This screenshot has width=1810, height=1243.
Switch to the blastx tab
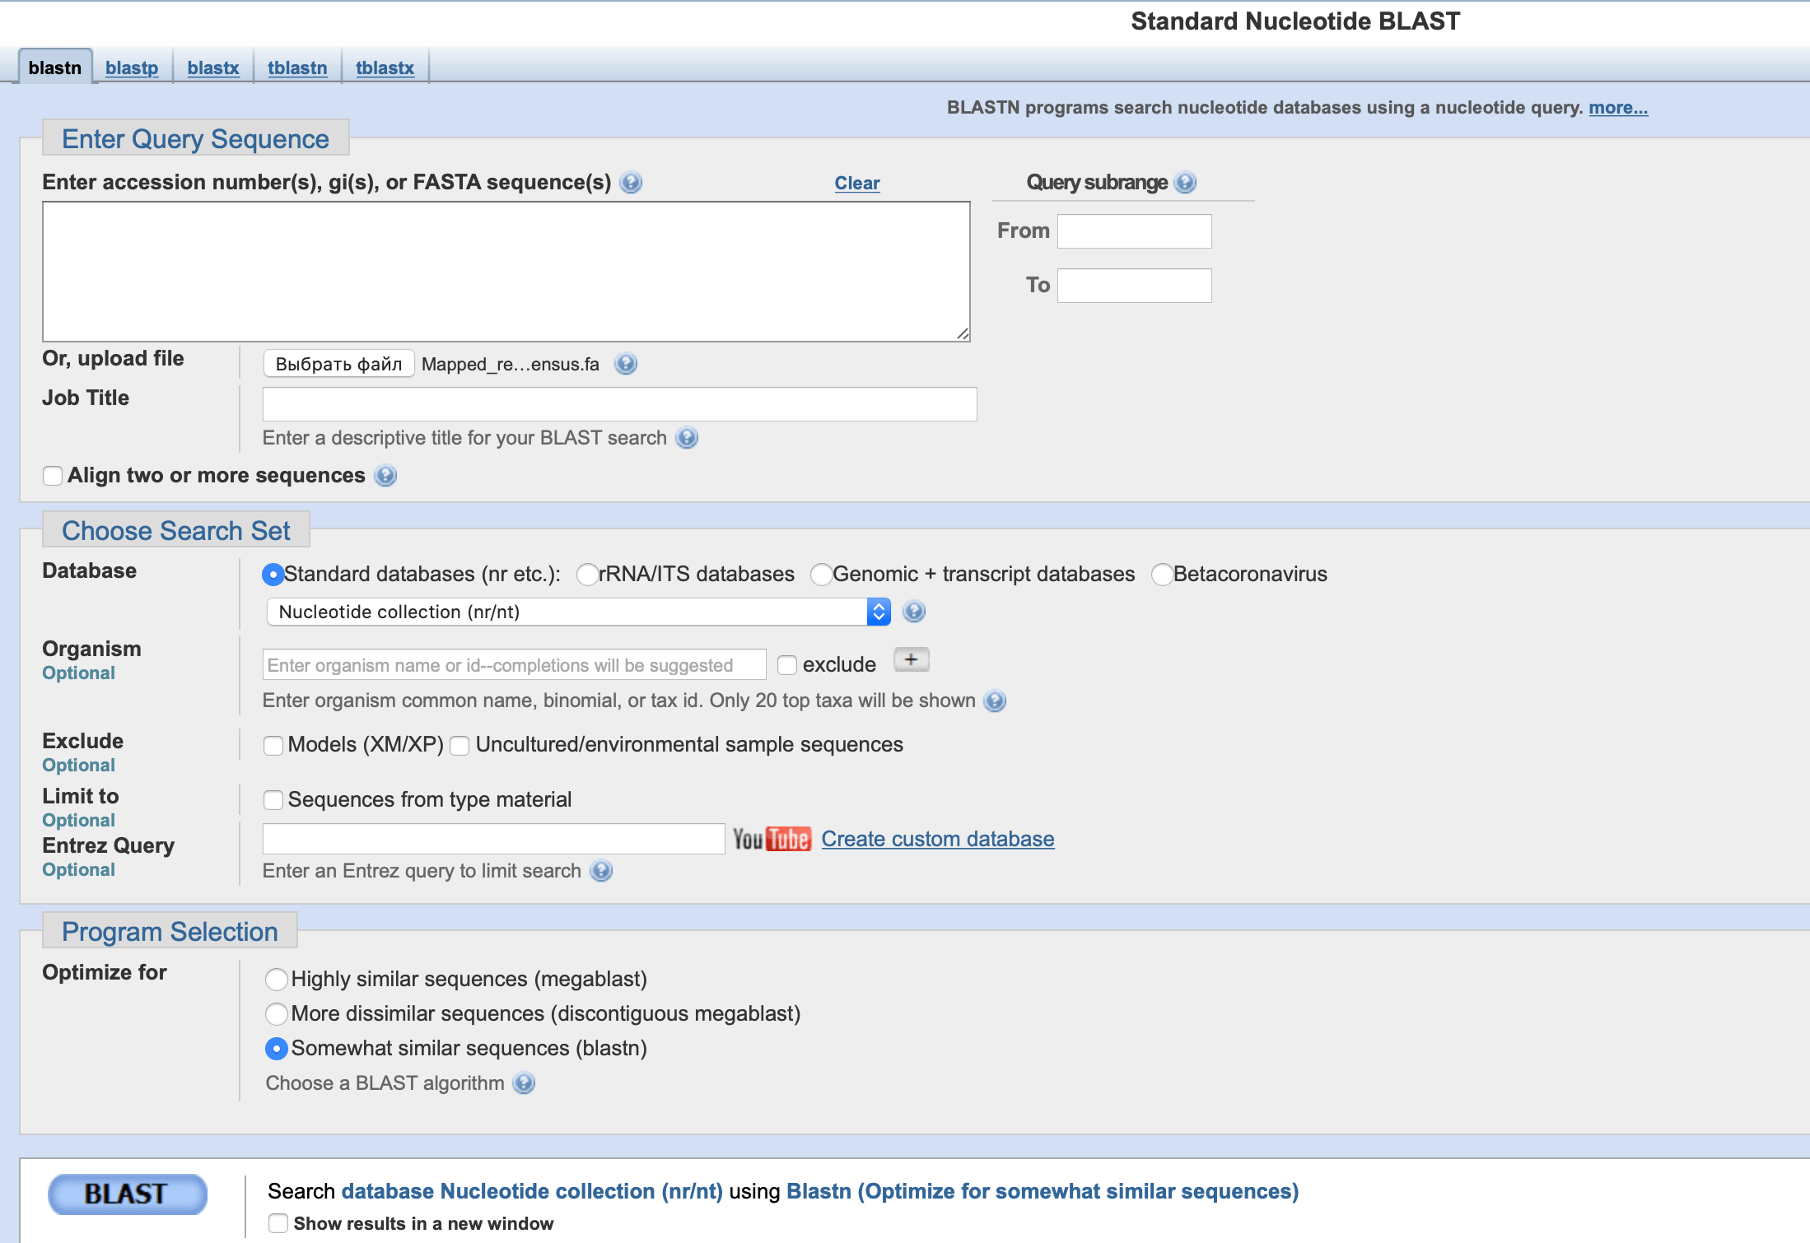coord(213,68)
